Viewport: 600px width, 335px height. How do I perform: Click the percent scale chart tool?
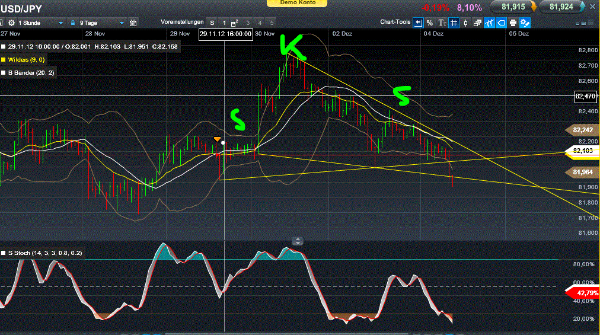[x=430, y=23]
